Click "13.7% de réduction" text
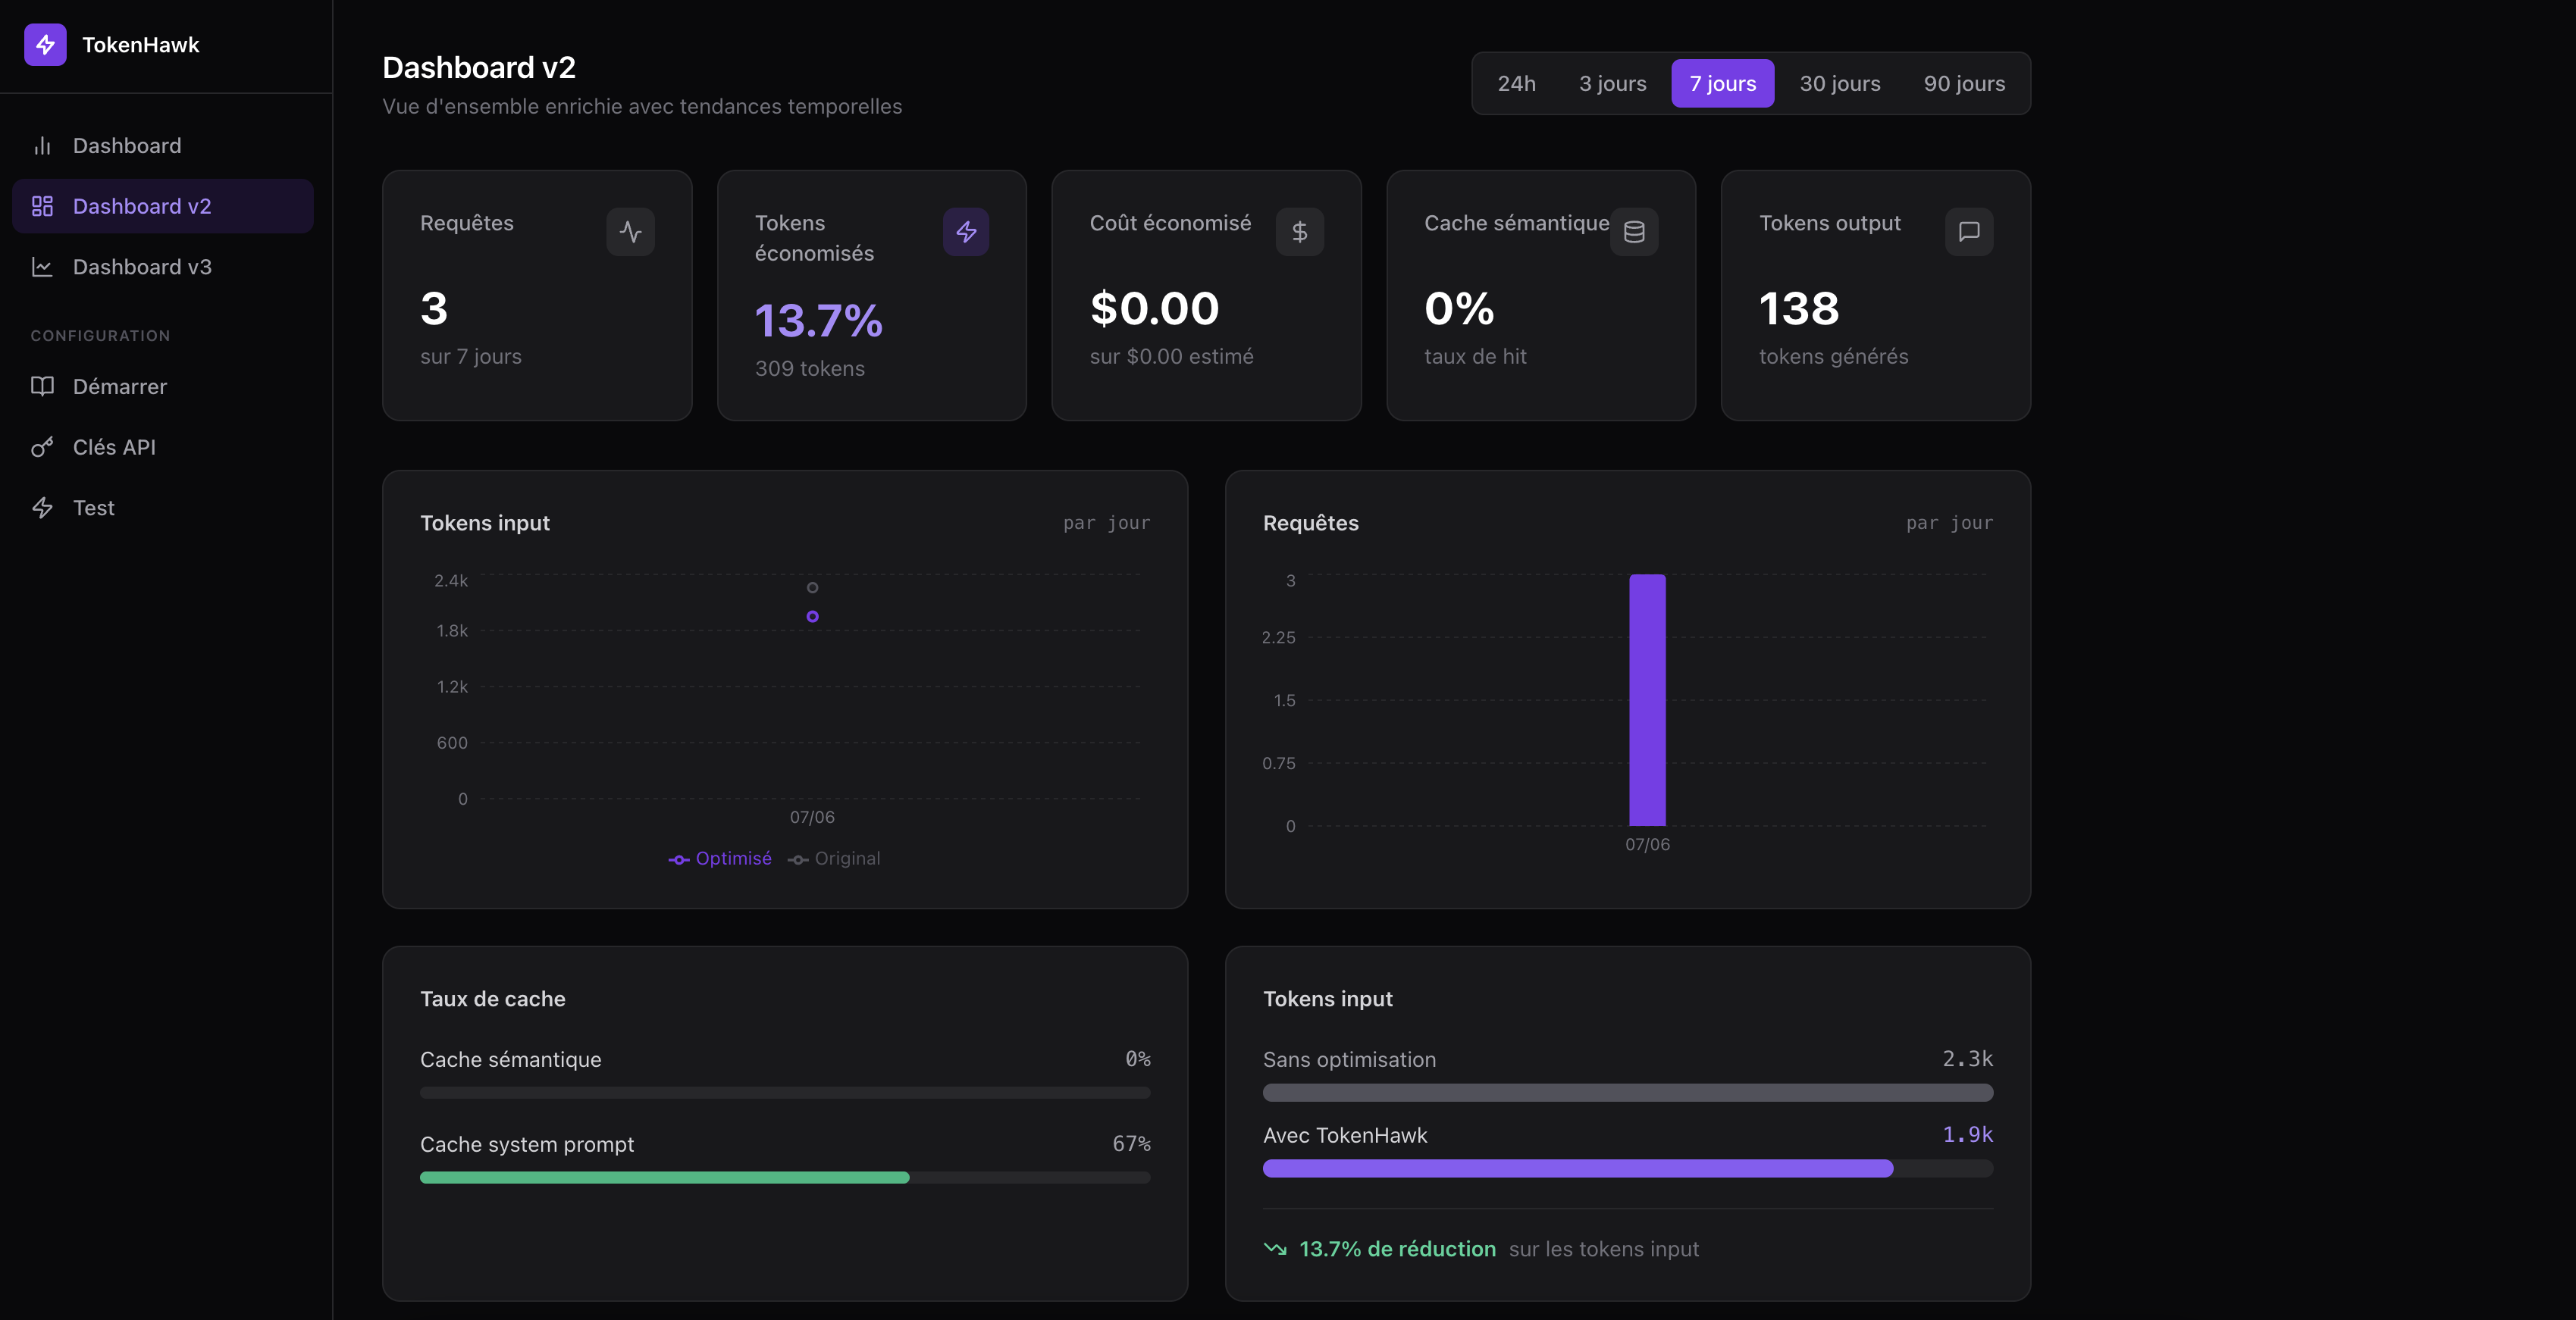This screenshot has height=1320, width=2576. (1397, 1249)
